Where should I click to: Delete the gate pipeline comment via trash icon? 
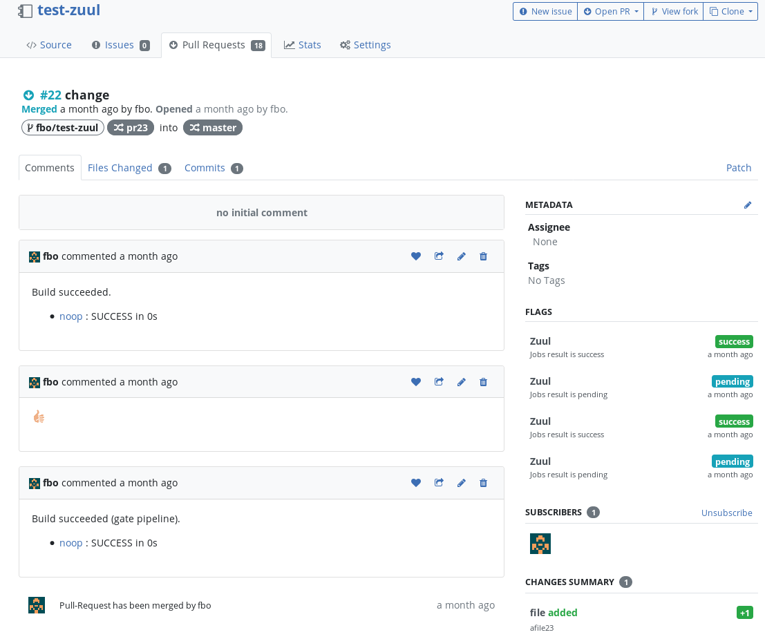484,483
